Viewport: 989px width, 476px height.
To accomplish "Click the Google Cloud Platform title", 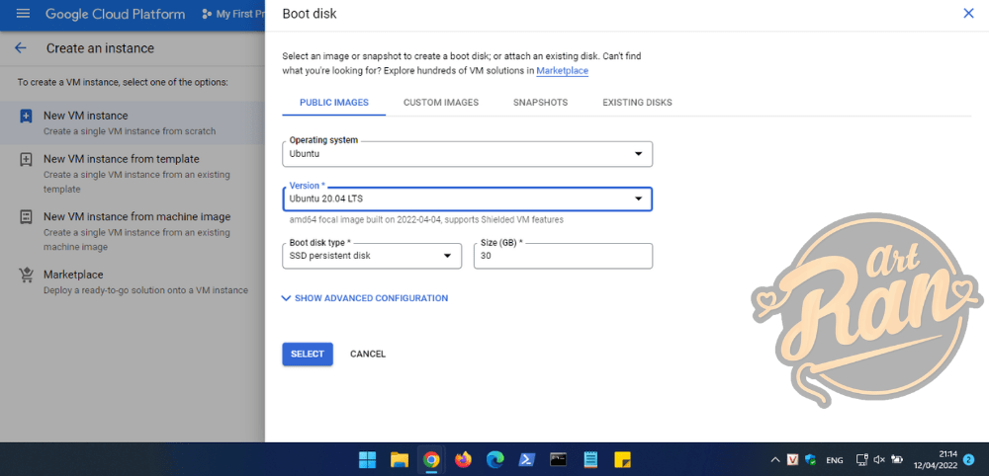I will pyautogui.click(x=116, y=14).
